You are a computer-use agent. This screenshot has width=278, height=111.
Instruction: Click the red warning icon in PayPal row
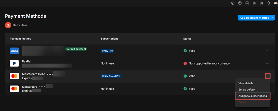[185, 63]
